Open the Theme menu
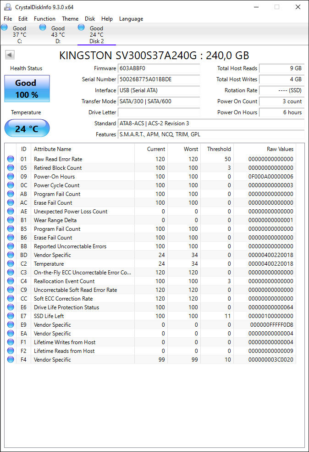 [70, 19]
